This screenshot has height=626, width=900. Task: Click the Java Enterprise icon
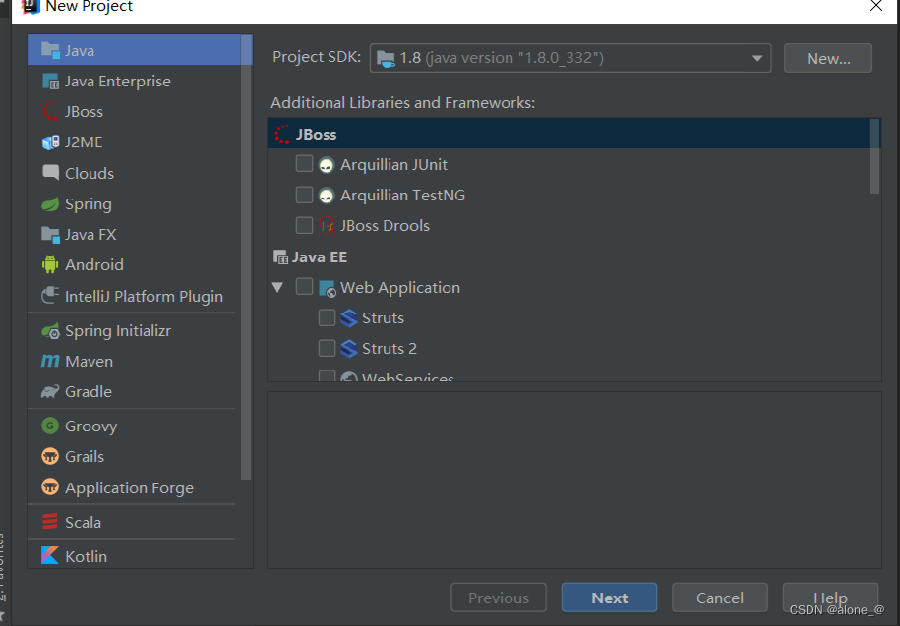tap(50, 82)
